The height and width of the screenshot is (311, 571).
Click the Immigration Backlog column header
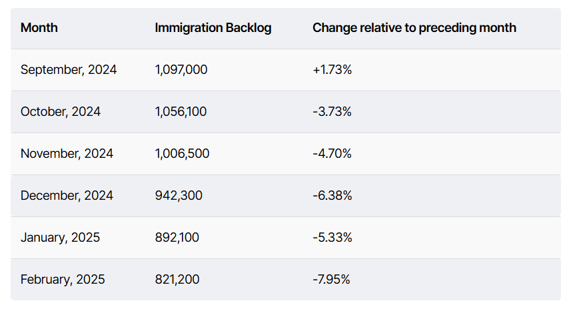[213, 28]
